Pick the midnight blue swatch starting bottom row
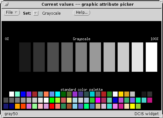The image size is (163, 118). (x=6, y=106)
